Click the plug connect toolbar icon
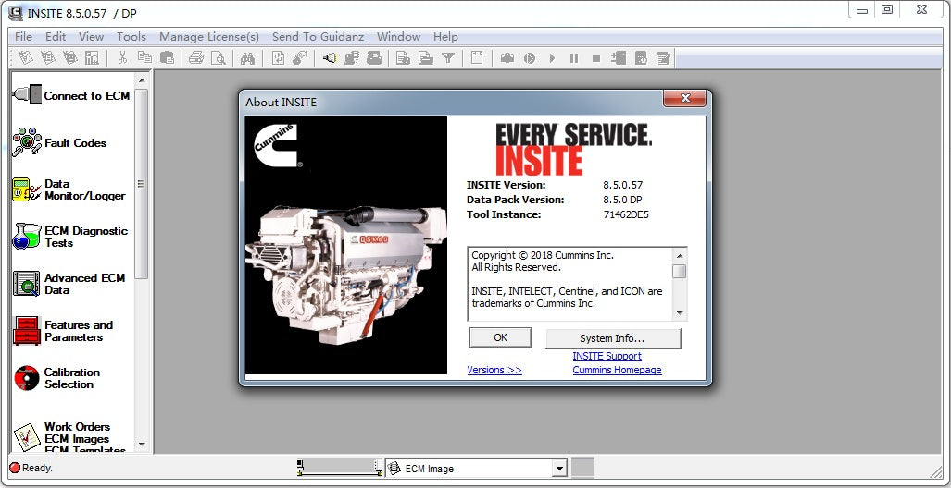Screen dimensions: 951x488 pyautogui.click(x=330, y=58)
